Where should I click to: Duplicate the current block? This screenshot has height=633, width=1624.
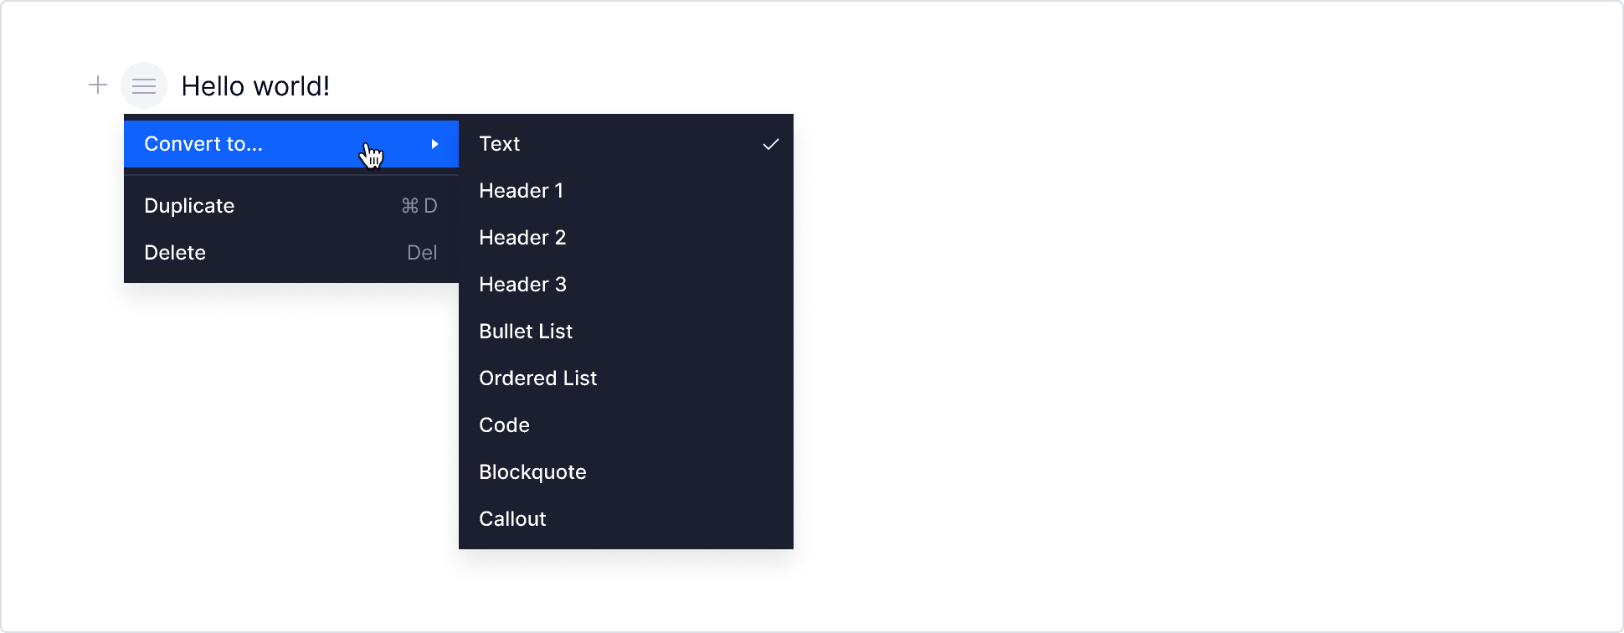point(189,206)
